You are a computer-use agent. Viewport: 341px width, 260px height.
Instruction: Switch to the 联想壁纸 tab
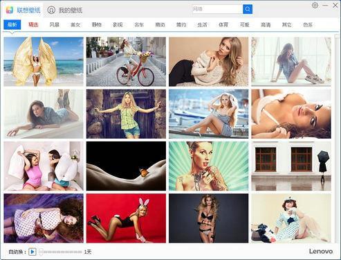pos(28,10)
